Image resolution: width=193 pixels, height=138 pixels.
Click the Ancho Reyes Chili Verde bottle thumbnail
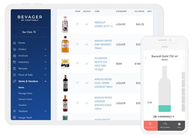point(65,83)
